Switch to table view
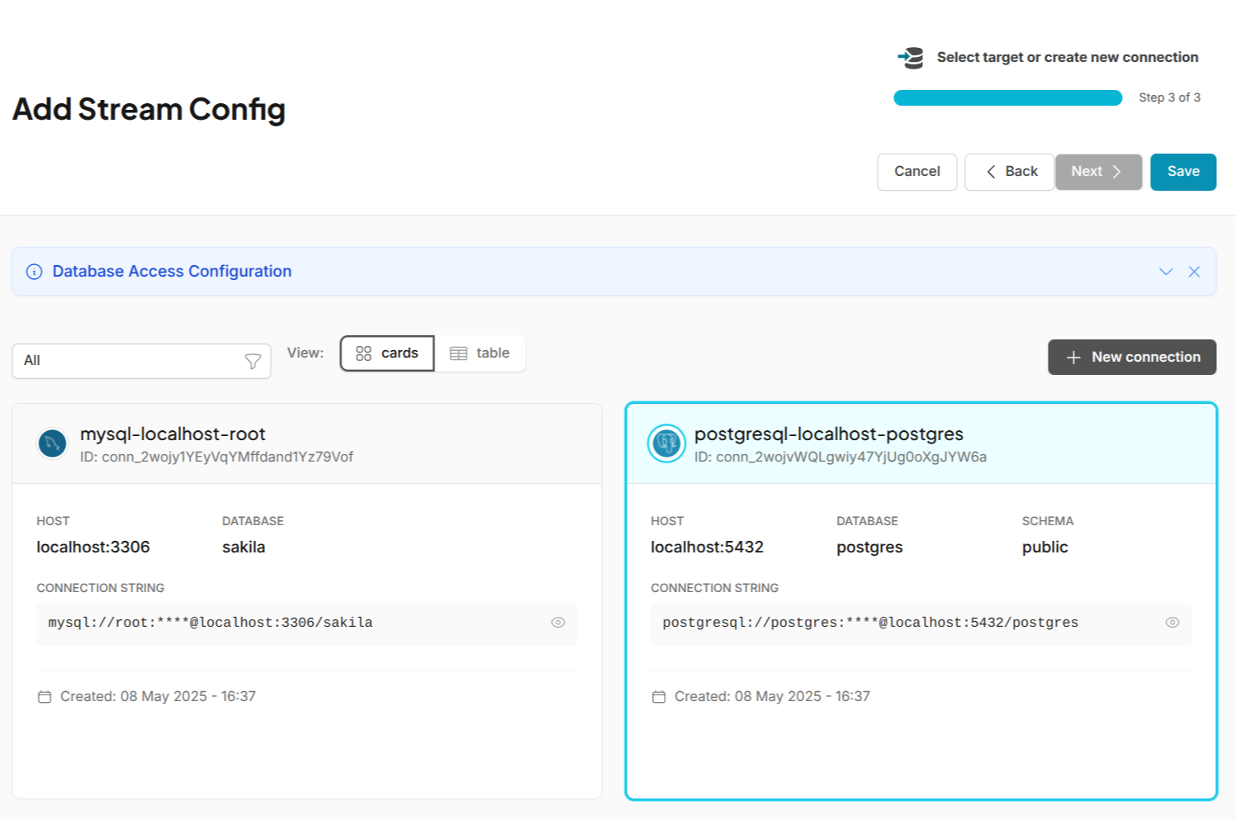This screenshot has width=1236, height=820. (x=481, y=353)
